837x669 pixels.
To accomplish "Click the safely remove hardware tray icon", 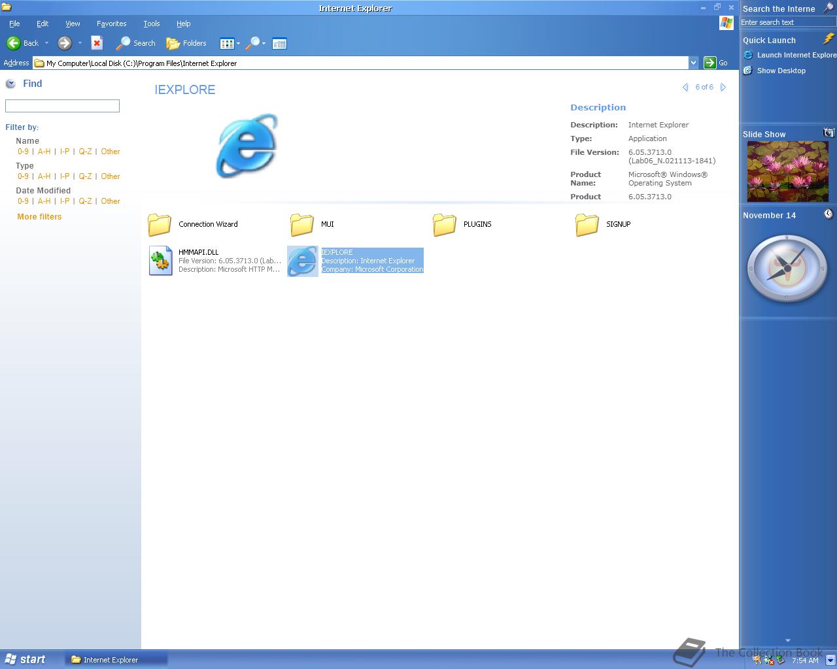I will [780, 660].
